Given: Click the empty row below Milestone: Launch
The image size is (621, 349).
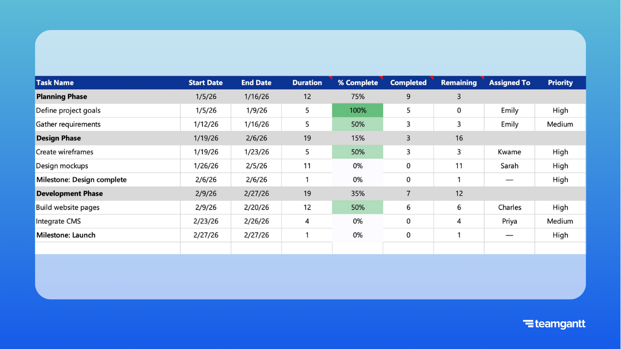Looking at the screenshot, I should [x=108, y=248].
